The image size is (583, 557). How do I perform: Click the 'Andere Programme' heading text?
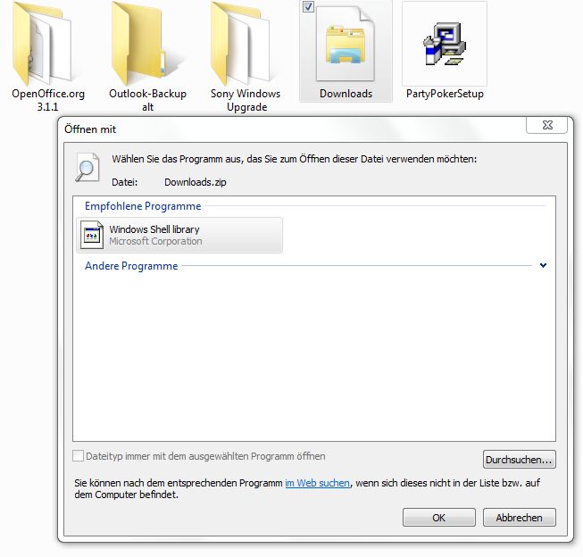tap(131, 266)
